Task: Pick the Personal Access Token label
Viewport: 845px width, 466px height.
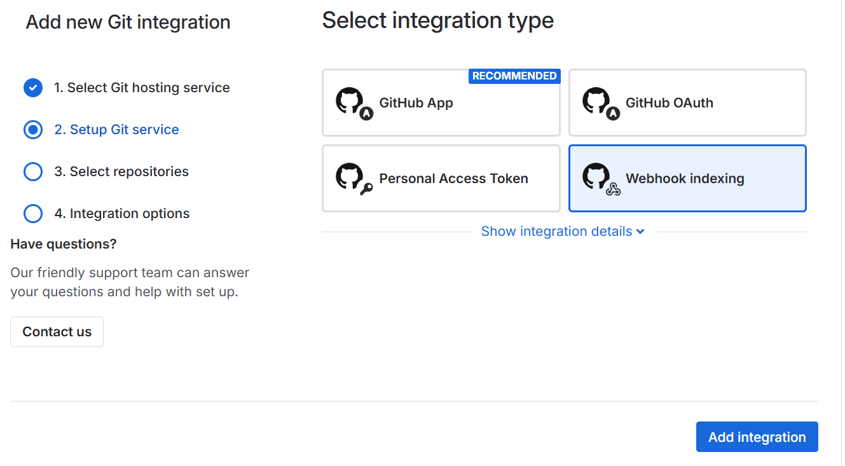Action: [x=453, y=179]
